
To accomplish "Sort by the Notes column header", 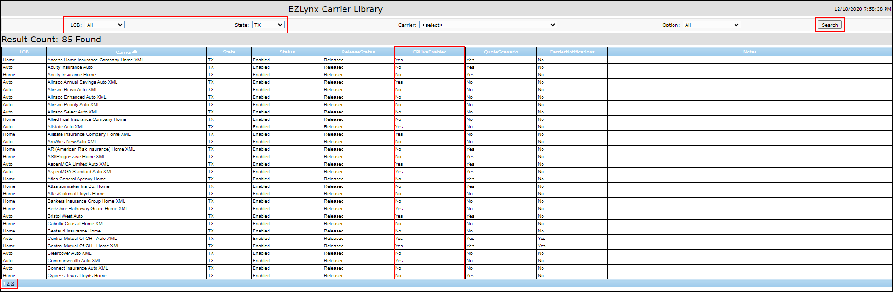I will point(750,52).
